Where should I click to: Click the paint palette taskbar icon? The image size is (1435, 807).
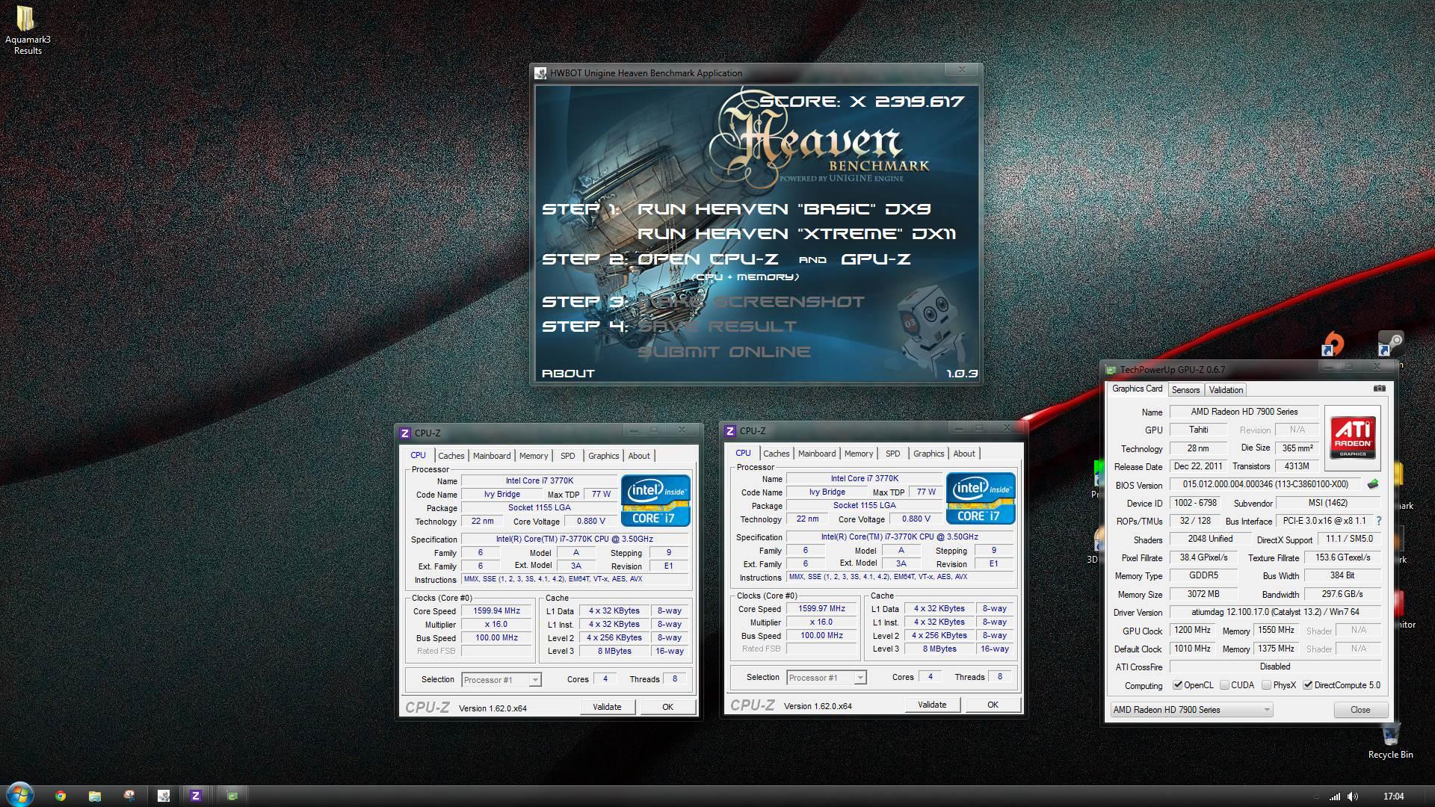[129, 796]
